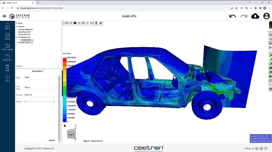Expand the Results tree node
Image resolution: width=272 pixels, height=152 pixels.
pos(17,27)
